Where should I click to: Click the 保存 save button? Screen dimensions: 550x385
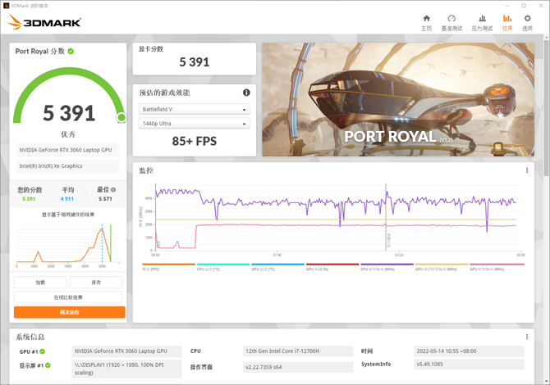click(x=96, y=282)
